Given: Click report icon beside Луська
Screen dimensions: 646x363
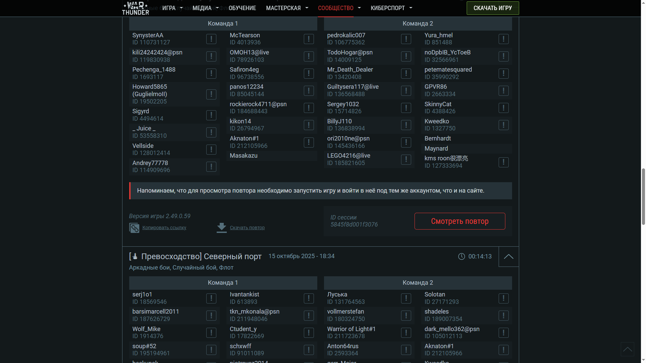Looking at the screenshot, I should [x=406, y=298].
